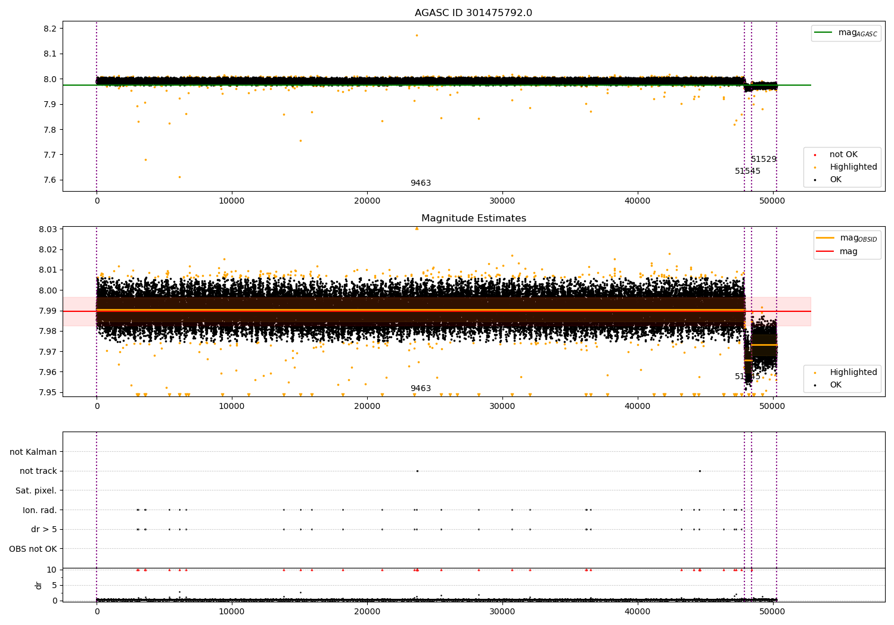Click the 'dr' axis label in bottom plot
This screenshot has height=625, width=894.
[39, 585]
